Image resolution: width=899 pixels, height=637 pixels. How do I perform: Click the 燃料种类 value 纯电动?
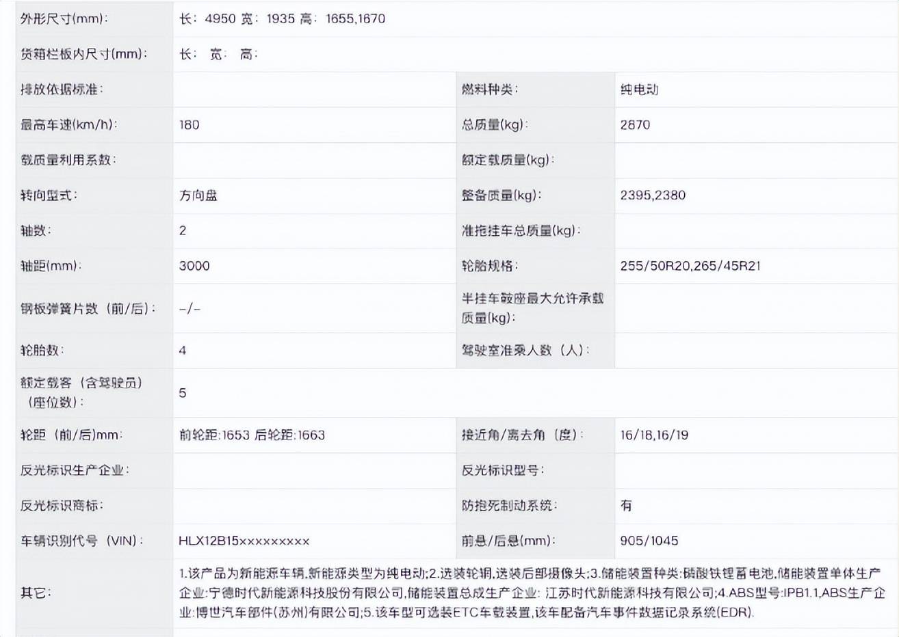pyautogui.click(x=639, y=90)
